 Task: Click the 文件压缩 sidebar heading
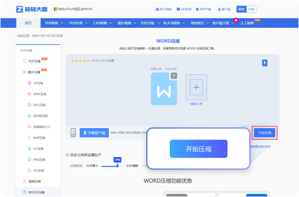(x=26, y=50)
